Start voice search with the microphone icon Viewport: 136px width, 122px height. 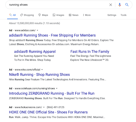click(x=120, y=5)
